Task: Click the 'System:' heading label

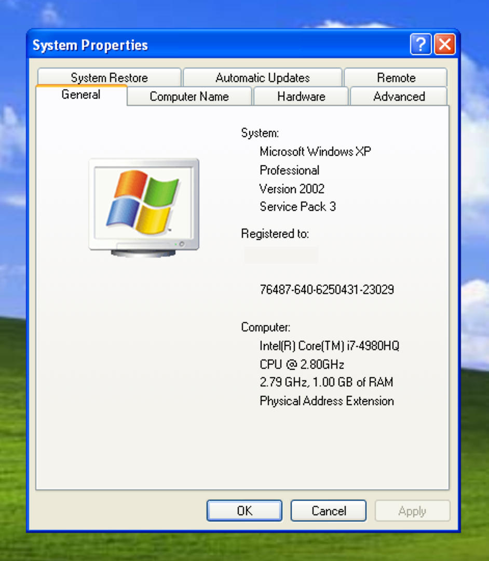Action: point(260,133)
